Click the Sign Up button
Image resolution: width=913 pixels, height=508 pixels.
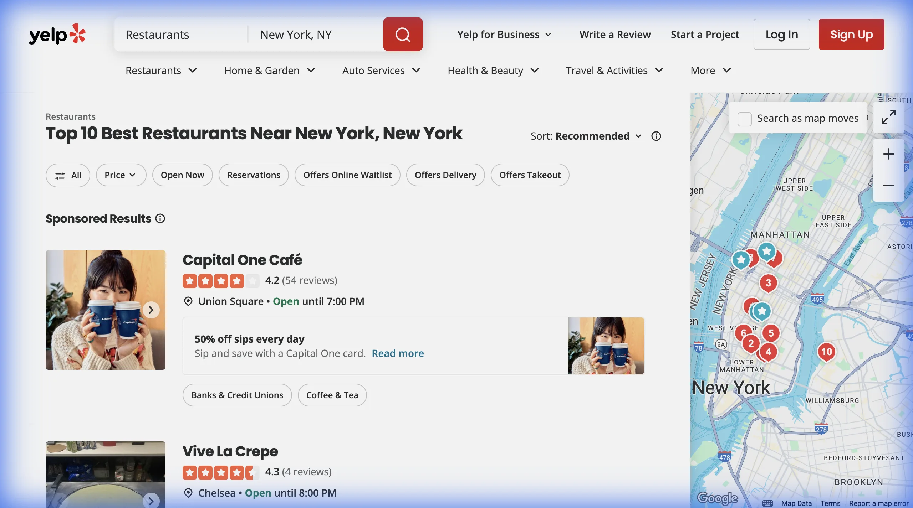coord(851,34)
